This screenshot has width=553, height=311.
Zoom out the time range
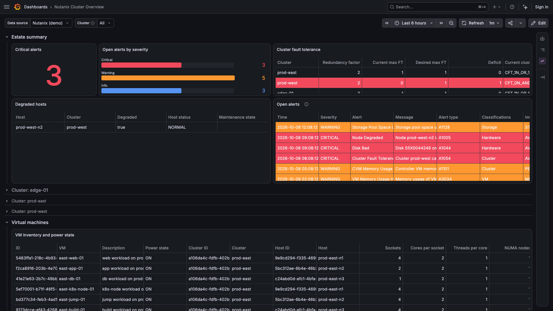(x=451, y=23)
